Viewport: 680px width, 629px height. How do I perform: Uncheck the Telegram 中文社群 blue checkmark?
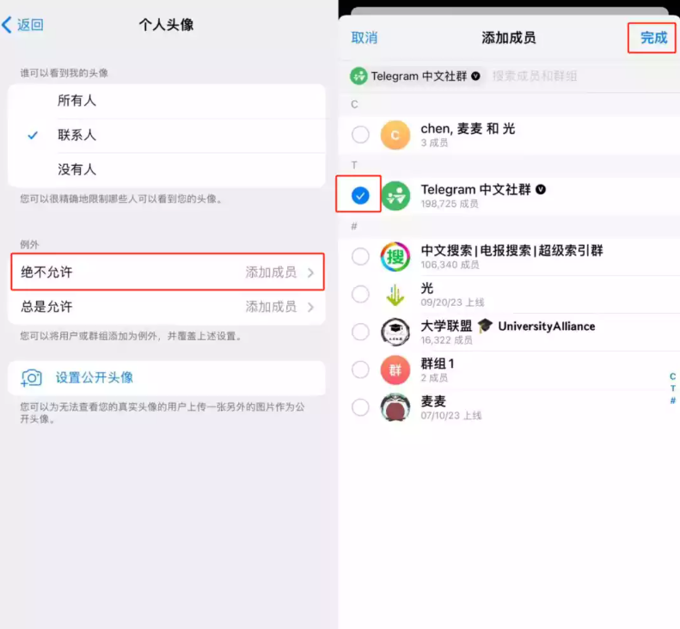(360, 196)
